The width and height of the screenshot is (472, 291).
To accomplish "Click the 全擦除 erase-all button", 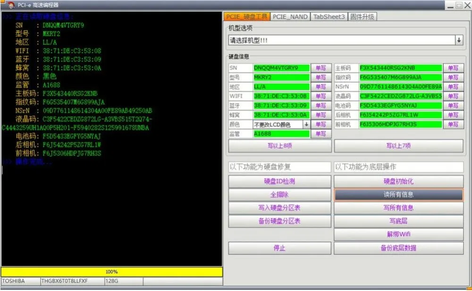I will point(279,195).
